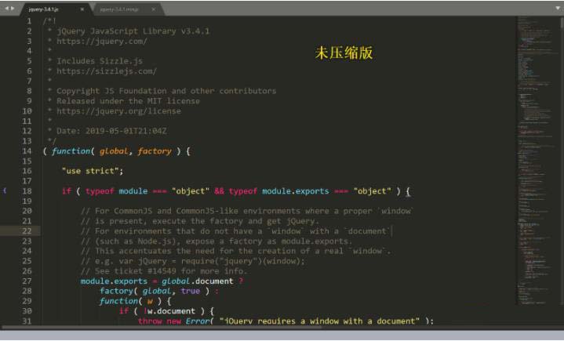Viewport: 564px width, 341px height.
Task: Click 'module.exports' on line 18
Action: point(295,191)
